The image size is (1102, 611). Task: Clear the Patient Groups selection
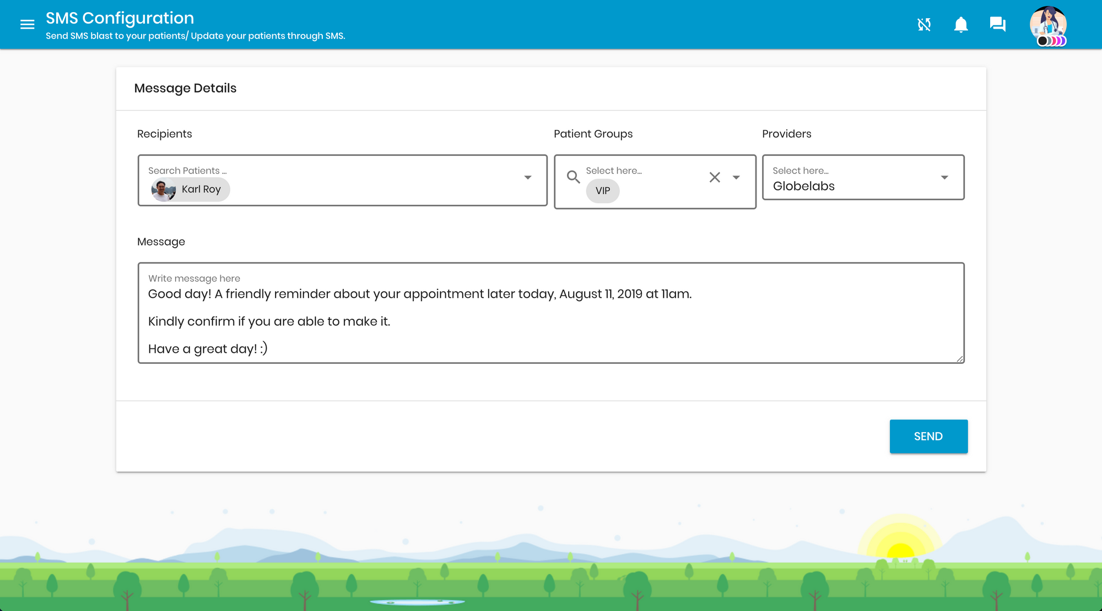click(715, 177)
